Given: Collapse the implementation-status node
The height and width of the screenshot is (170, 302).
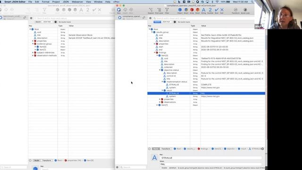Looking at the screenshot, I should (x=162, y=82).
